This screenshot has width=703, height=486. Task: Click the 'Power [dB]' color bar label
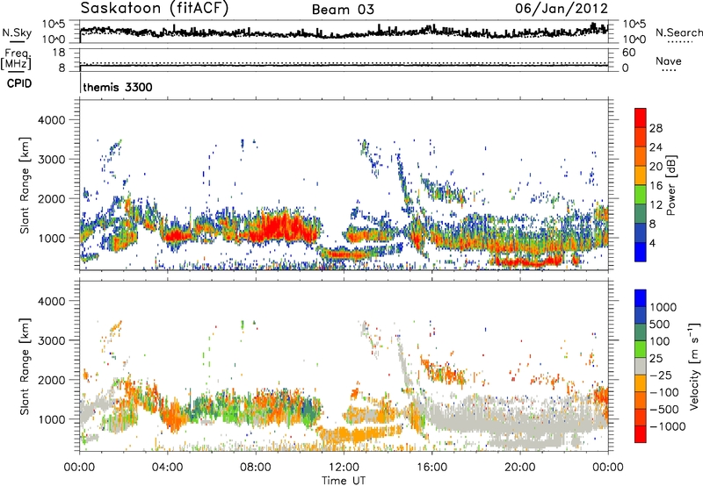click(670, 185)
